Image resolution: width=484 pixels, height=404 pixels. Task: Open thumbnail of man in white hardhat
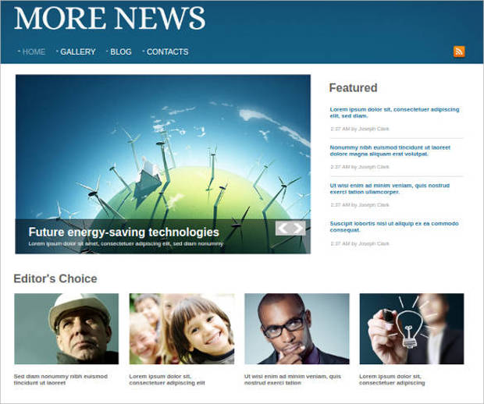coord(66,329)
